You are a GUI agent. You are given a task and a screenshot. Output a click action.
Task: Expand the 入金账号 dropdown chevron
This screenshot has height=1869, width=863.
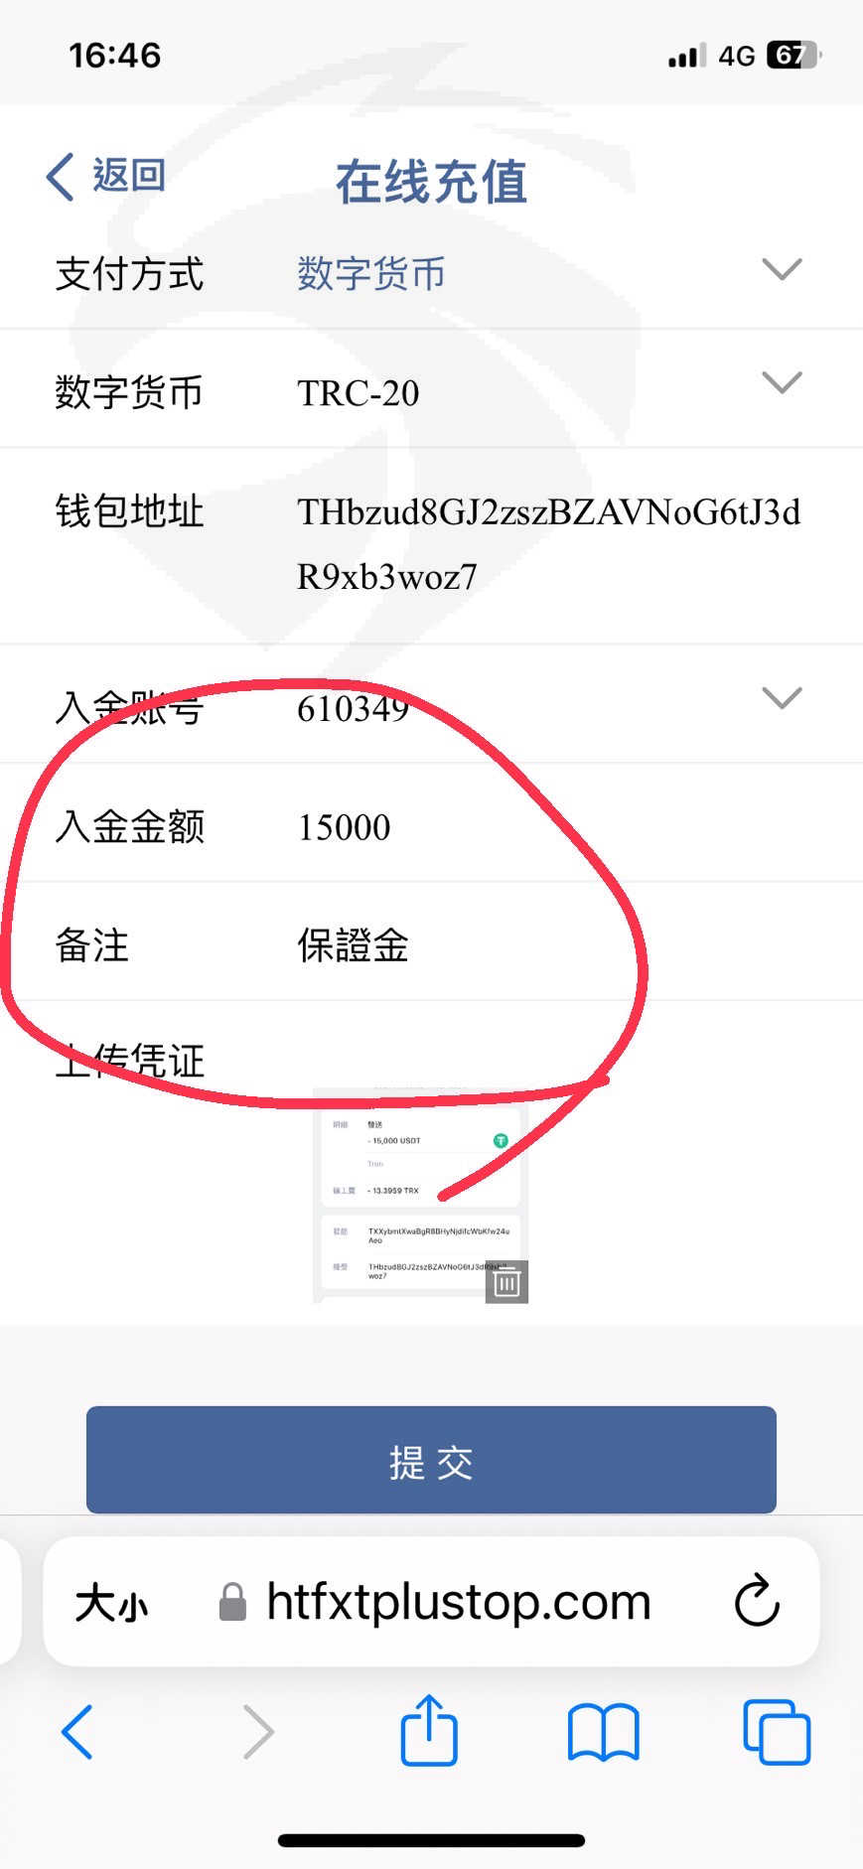tap(782, 697)
